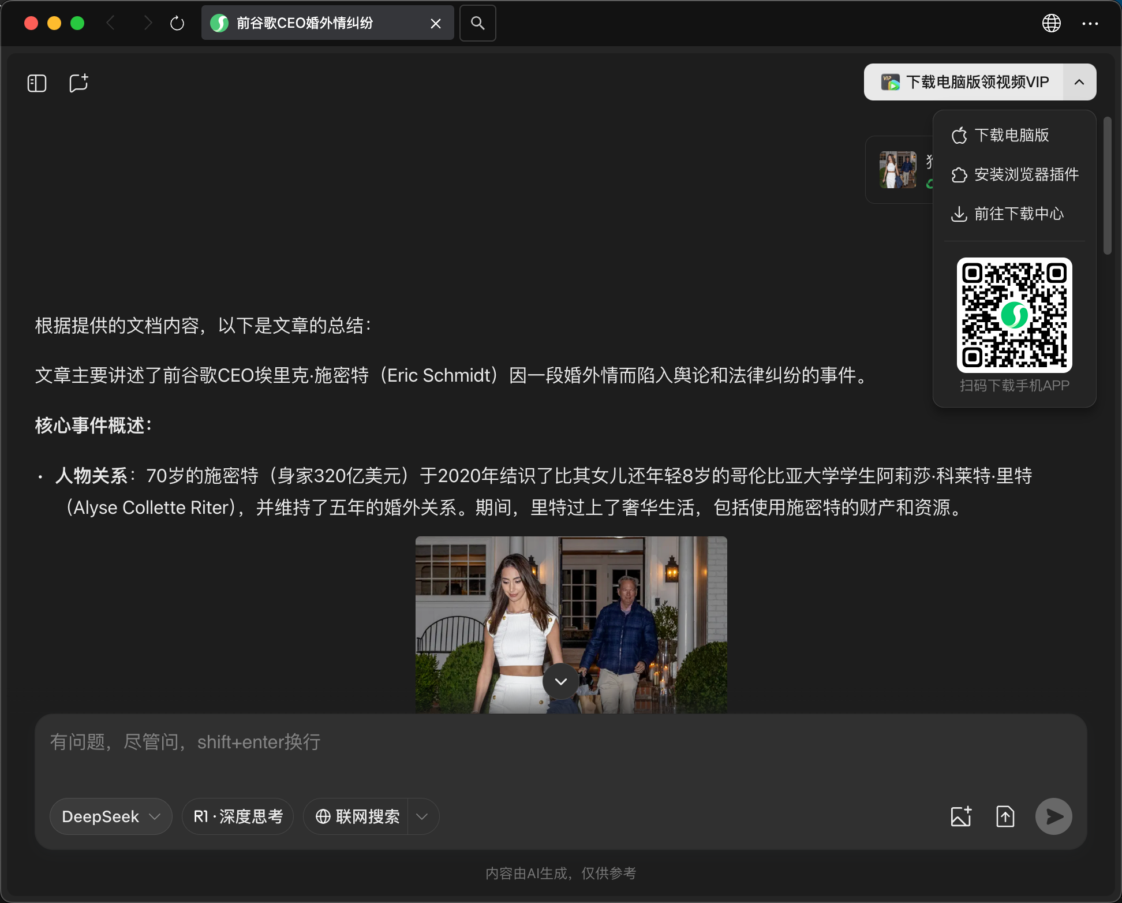The width and height of the screenshot is (1122, 903).
Task: Toggle 联网搜索 web search
Action: point(357,816)
